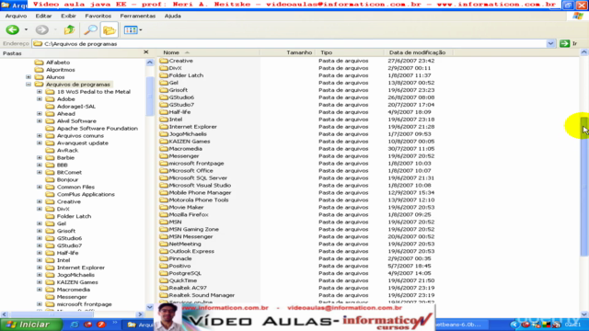Viewport: 589px width, 331px height.
Task: Open the Iniciar start button
Action: pyautogui.click(x=31, y=325)
